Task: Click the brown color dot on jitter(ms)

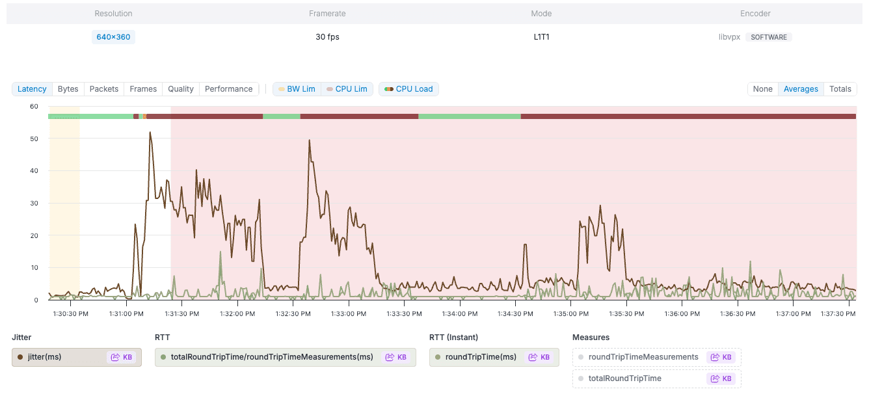Action: click(20, 357)
